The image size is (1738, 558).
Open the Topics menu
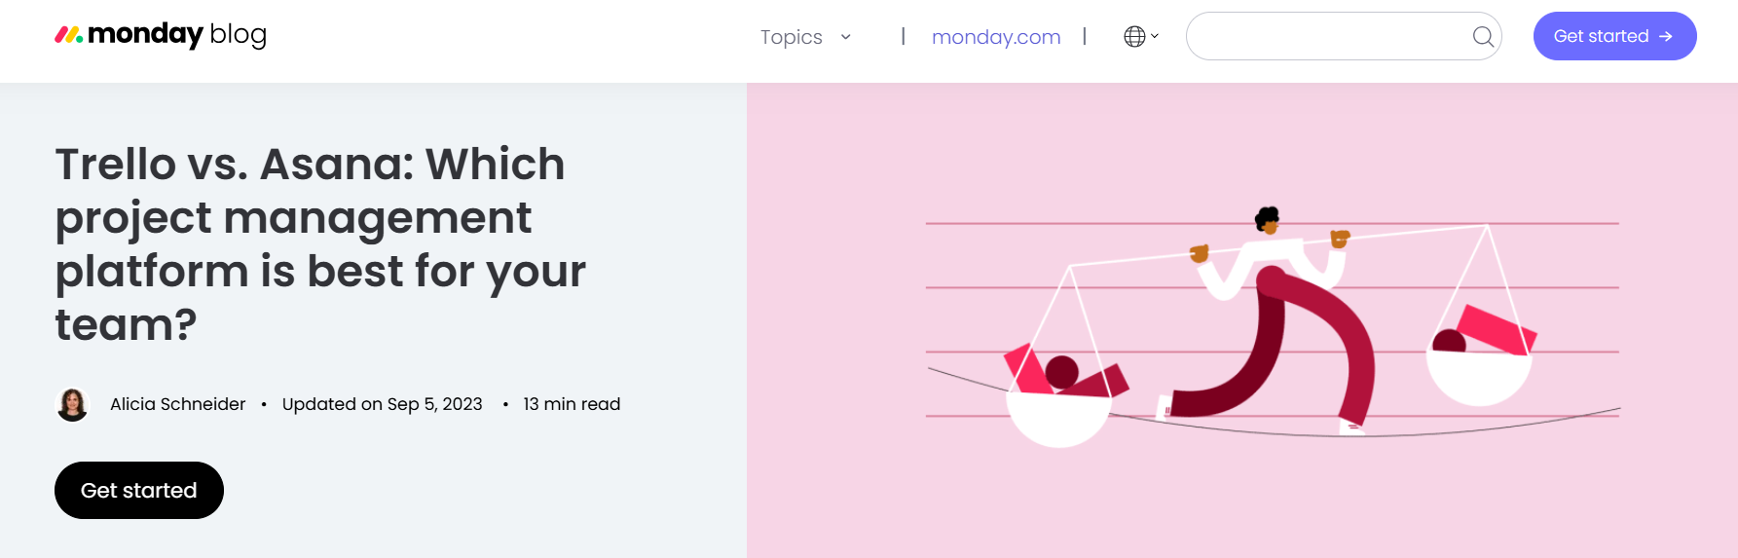(x=792, y=37)
